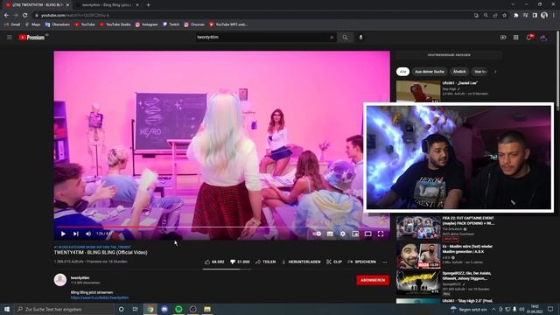Viewport: 560px width, 315px height.
Task: Open the YouTube Studio bookmark
Action: click(x=115, y=24)
